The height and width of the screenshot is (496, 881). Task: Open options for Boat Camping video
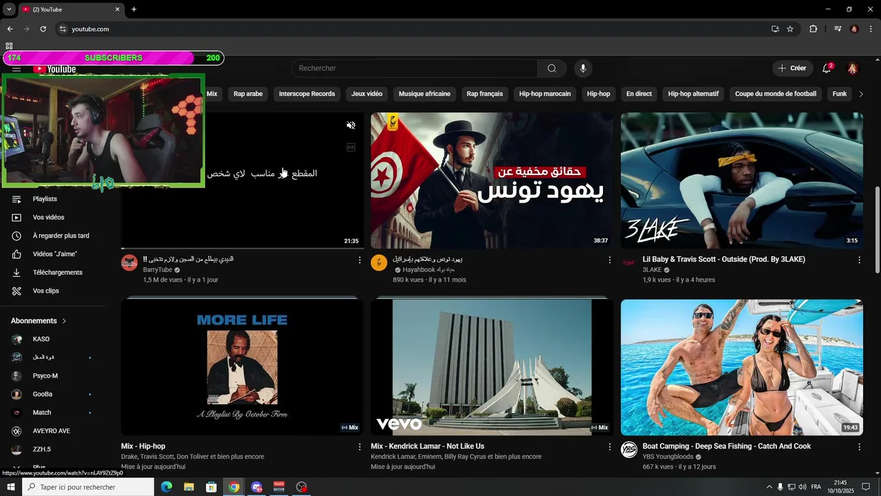click(x=859, y=447)
